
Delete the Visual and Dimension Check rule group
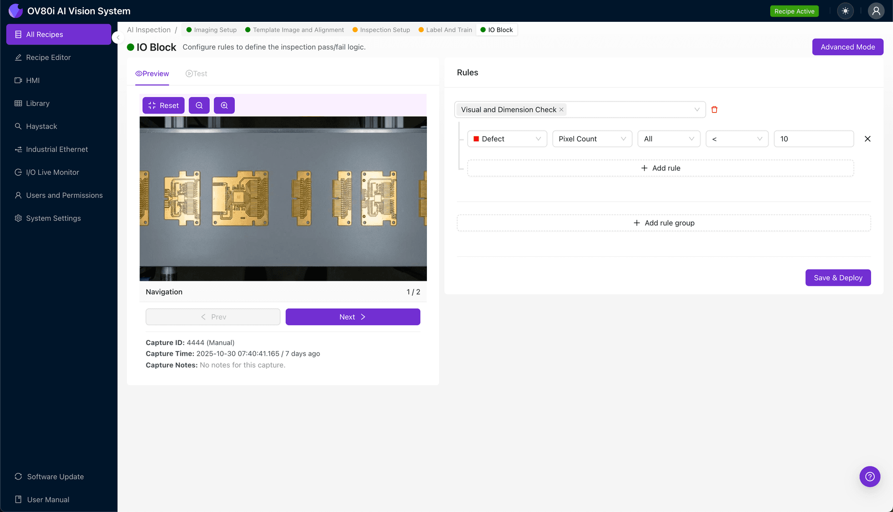(714, 109)
